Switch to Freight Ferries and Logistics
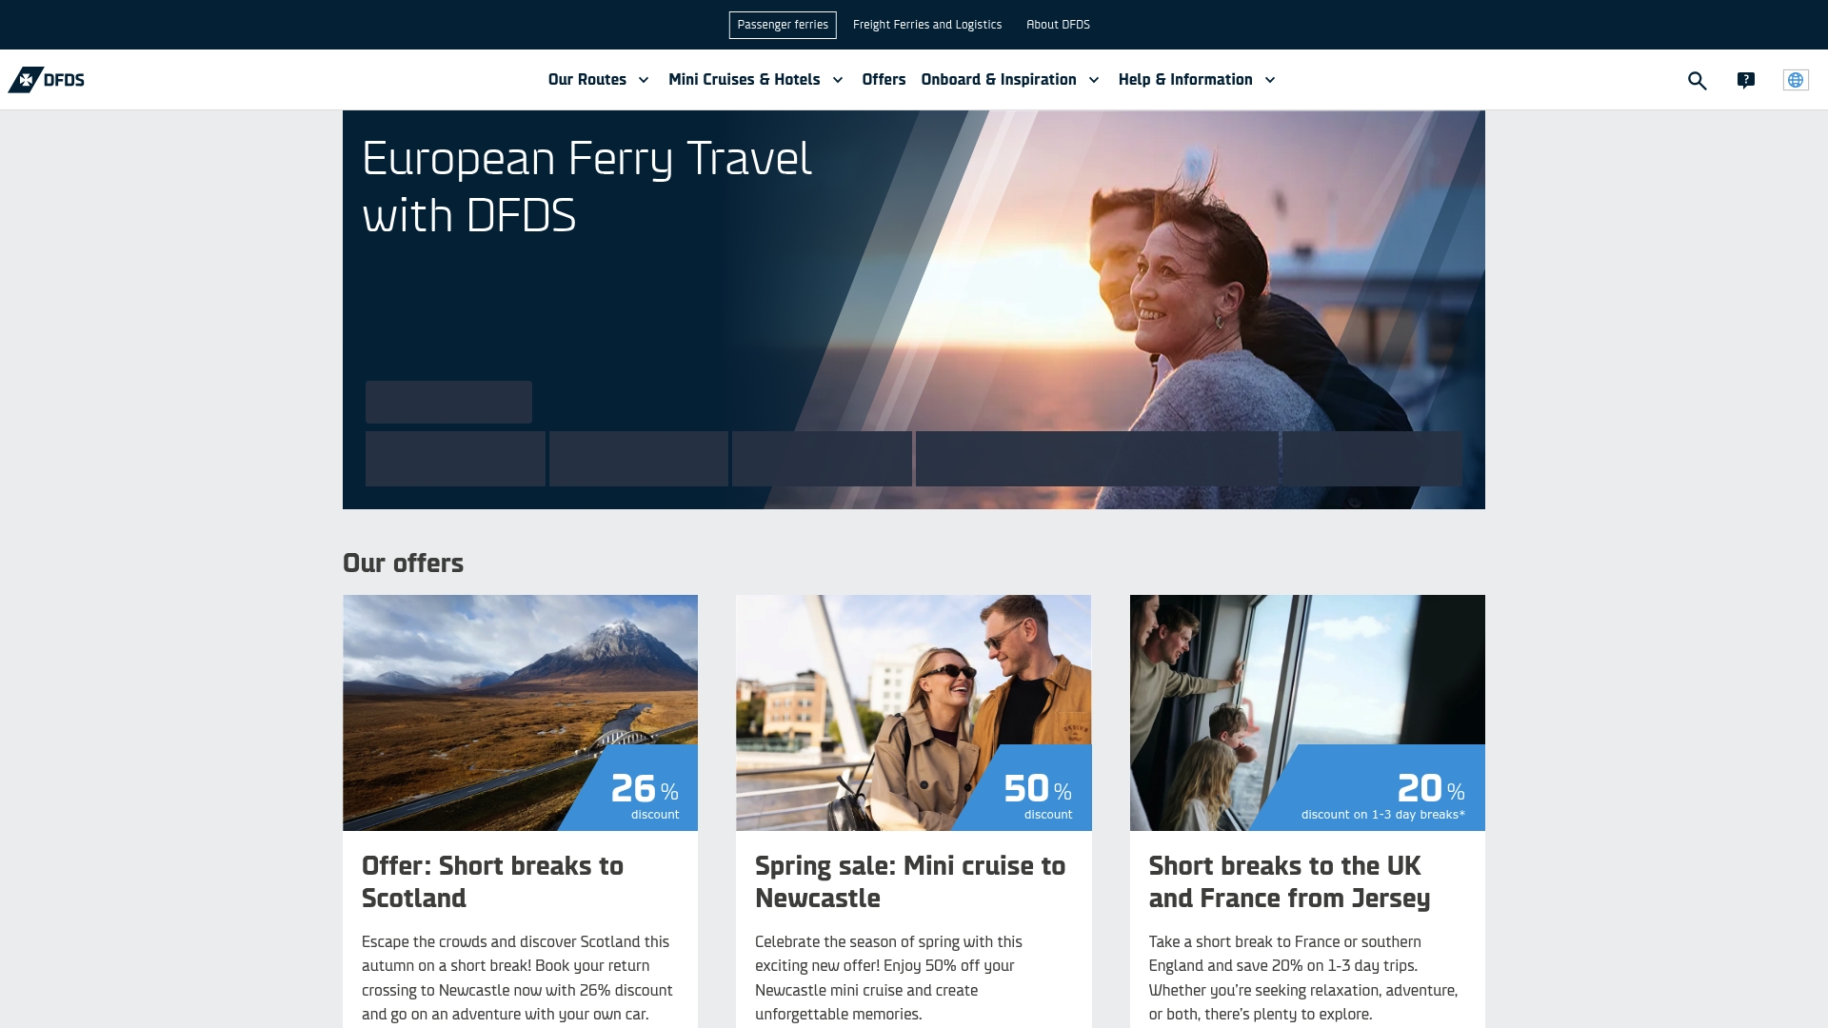1828x1028 pixels. (x=926, y=25)
